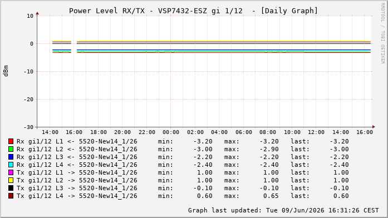The width and height of the screenshot is (388, 218).
Task: Click the Tx L4 last value 0.60
Action: pyautogui.click(x=341, y=196)
